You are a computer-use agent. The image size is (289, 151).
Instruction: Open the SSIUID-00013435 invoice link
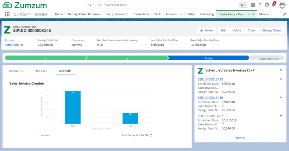tap(210, 79)
